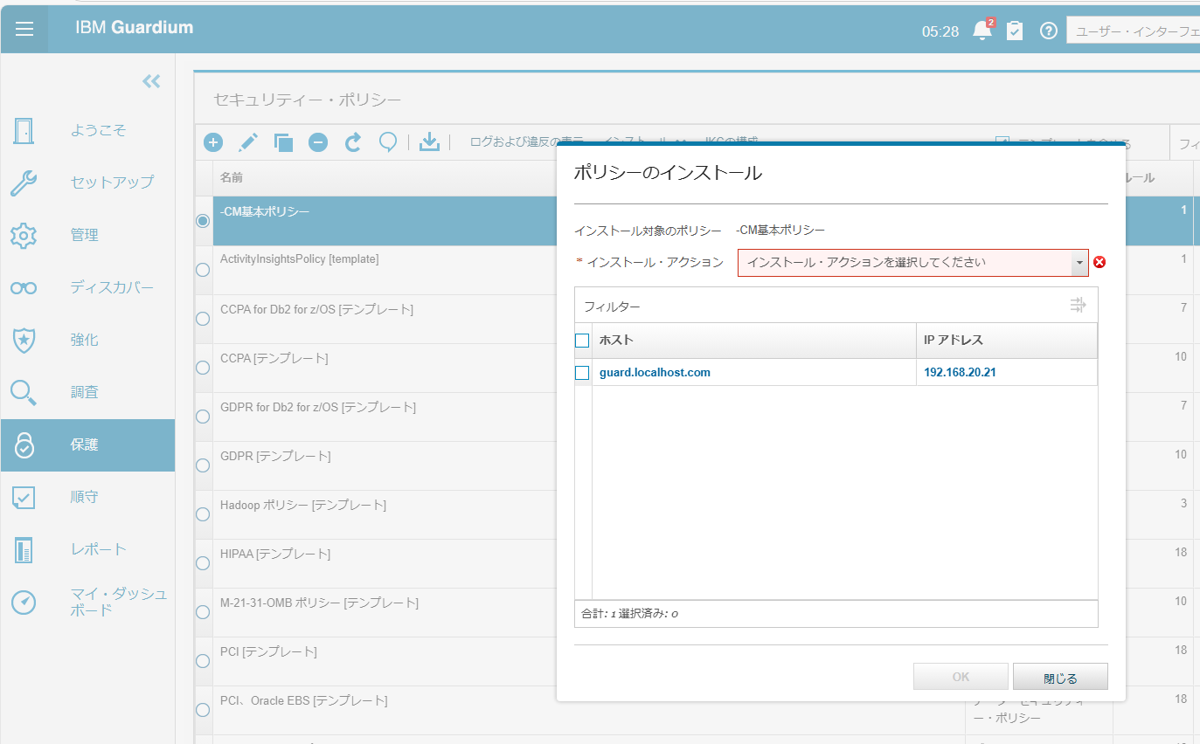Click the IBM Guardium title
This screenshot has width=1200, height=744.
(135, 27)
